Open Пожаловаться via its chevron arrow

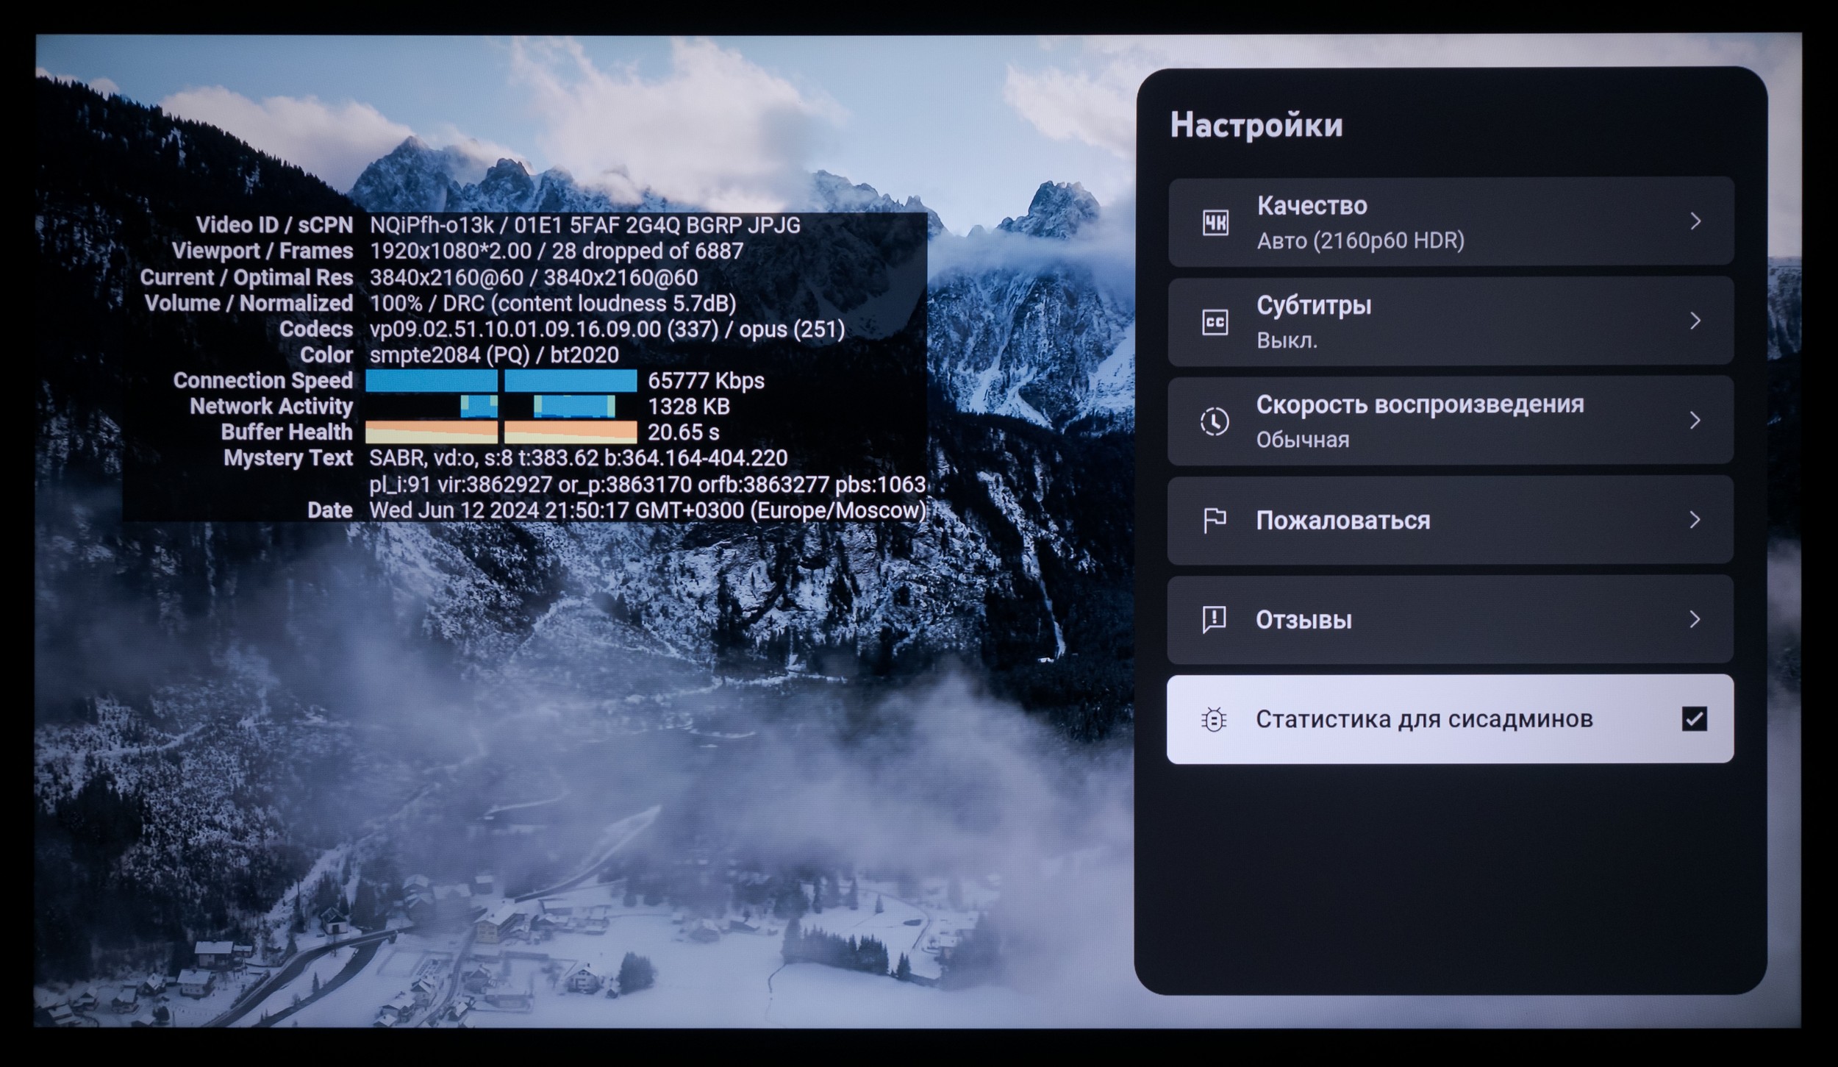coord(1695,520)
